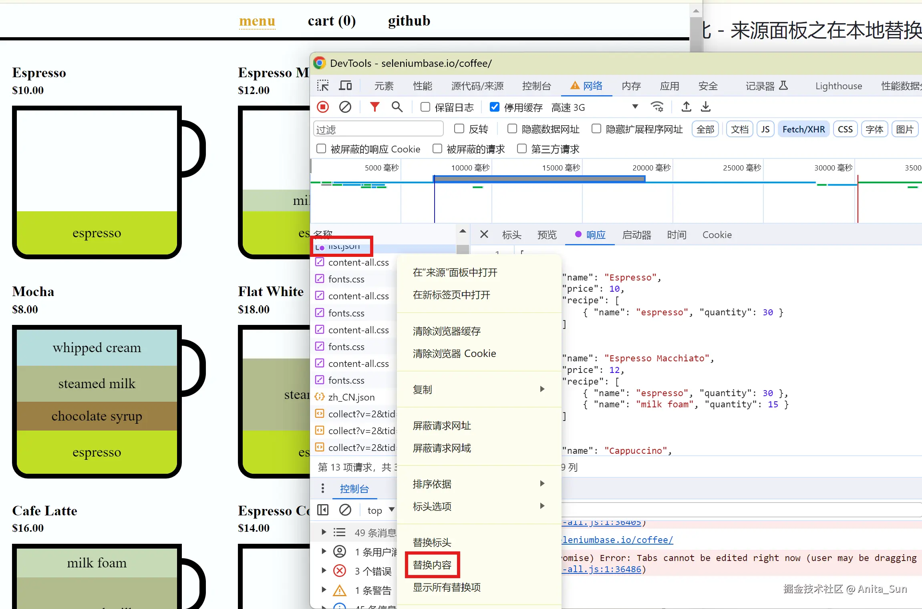This screenshot has width=922, height=609.
Task: Open the console context 'top' dropdown
Action: 381,510
